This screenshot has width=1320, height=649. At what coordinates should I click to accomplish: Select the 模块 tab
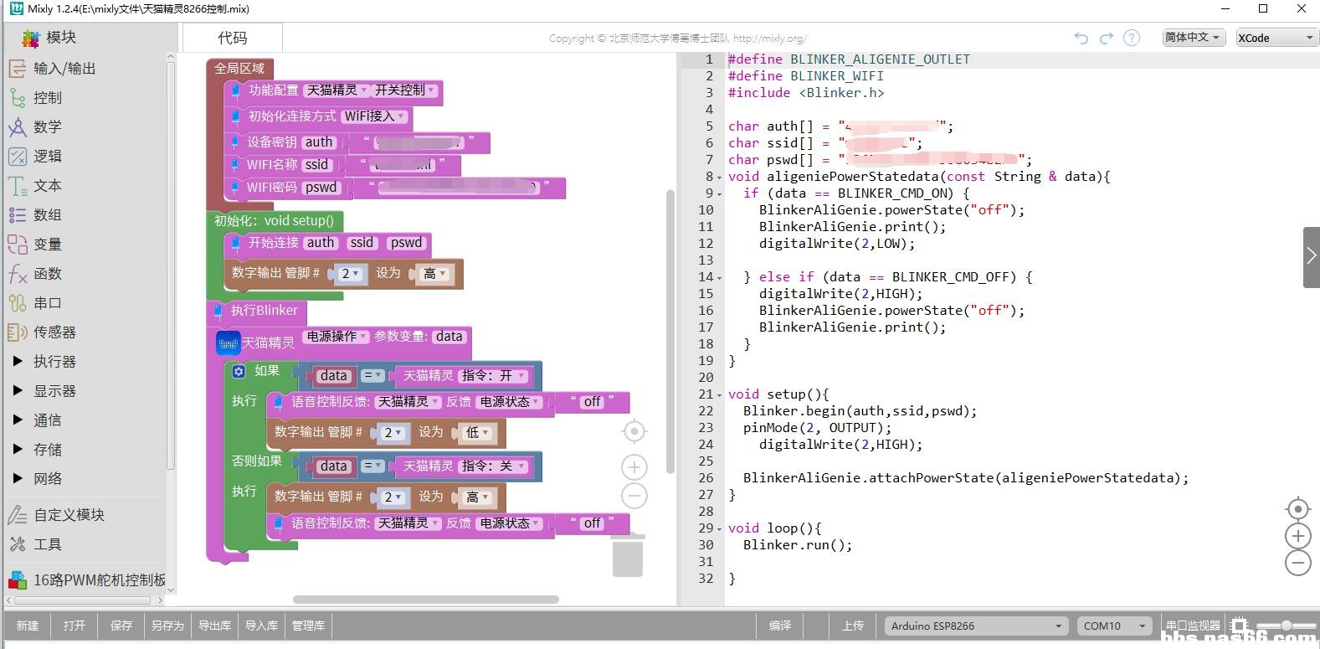[x=50, y=38]
